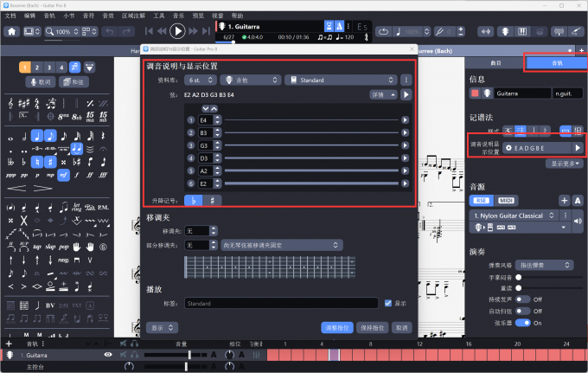Click the 取消 button in dialog
Image resolution: width=588 pixels, height=373 pixels.
coord(401,328)
